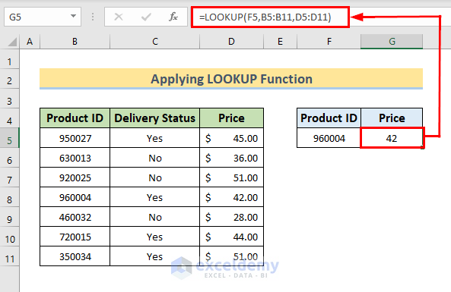This screenshot has width=451, height=292.
Task: Click Delivery Status 'Yes' for product 960004
Action: pos(154,197)
